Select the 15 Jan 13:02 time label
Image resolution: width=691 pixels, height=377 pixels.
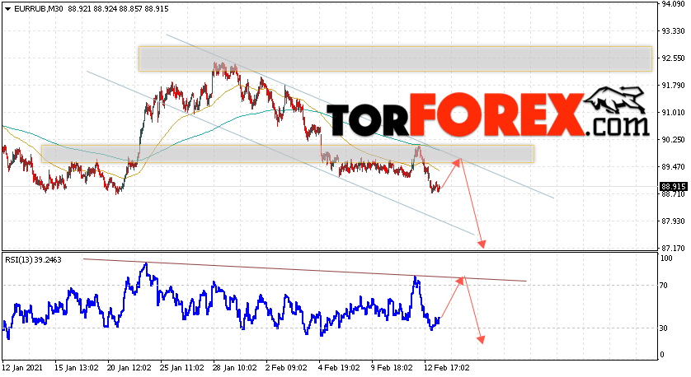pos(77,367)
